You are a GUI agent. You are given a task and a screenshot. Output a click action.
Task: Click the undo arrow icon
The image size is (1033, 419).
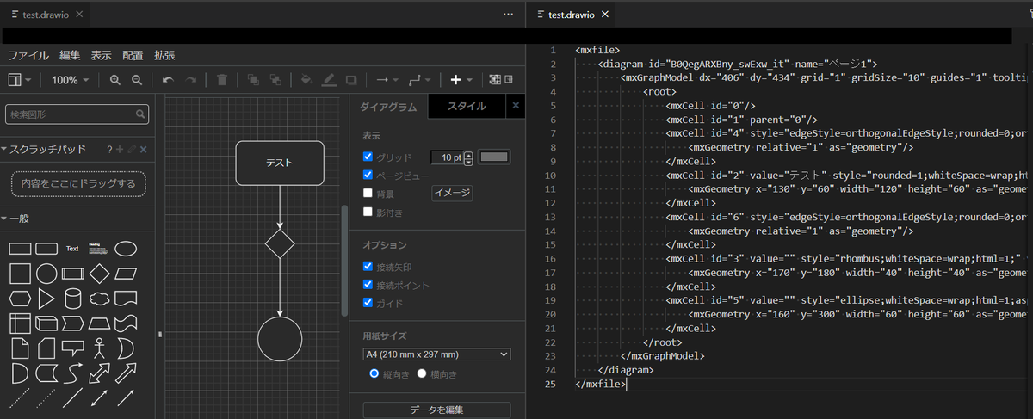[168, 80]
